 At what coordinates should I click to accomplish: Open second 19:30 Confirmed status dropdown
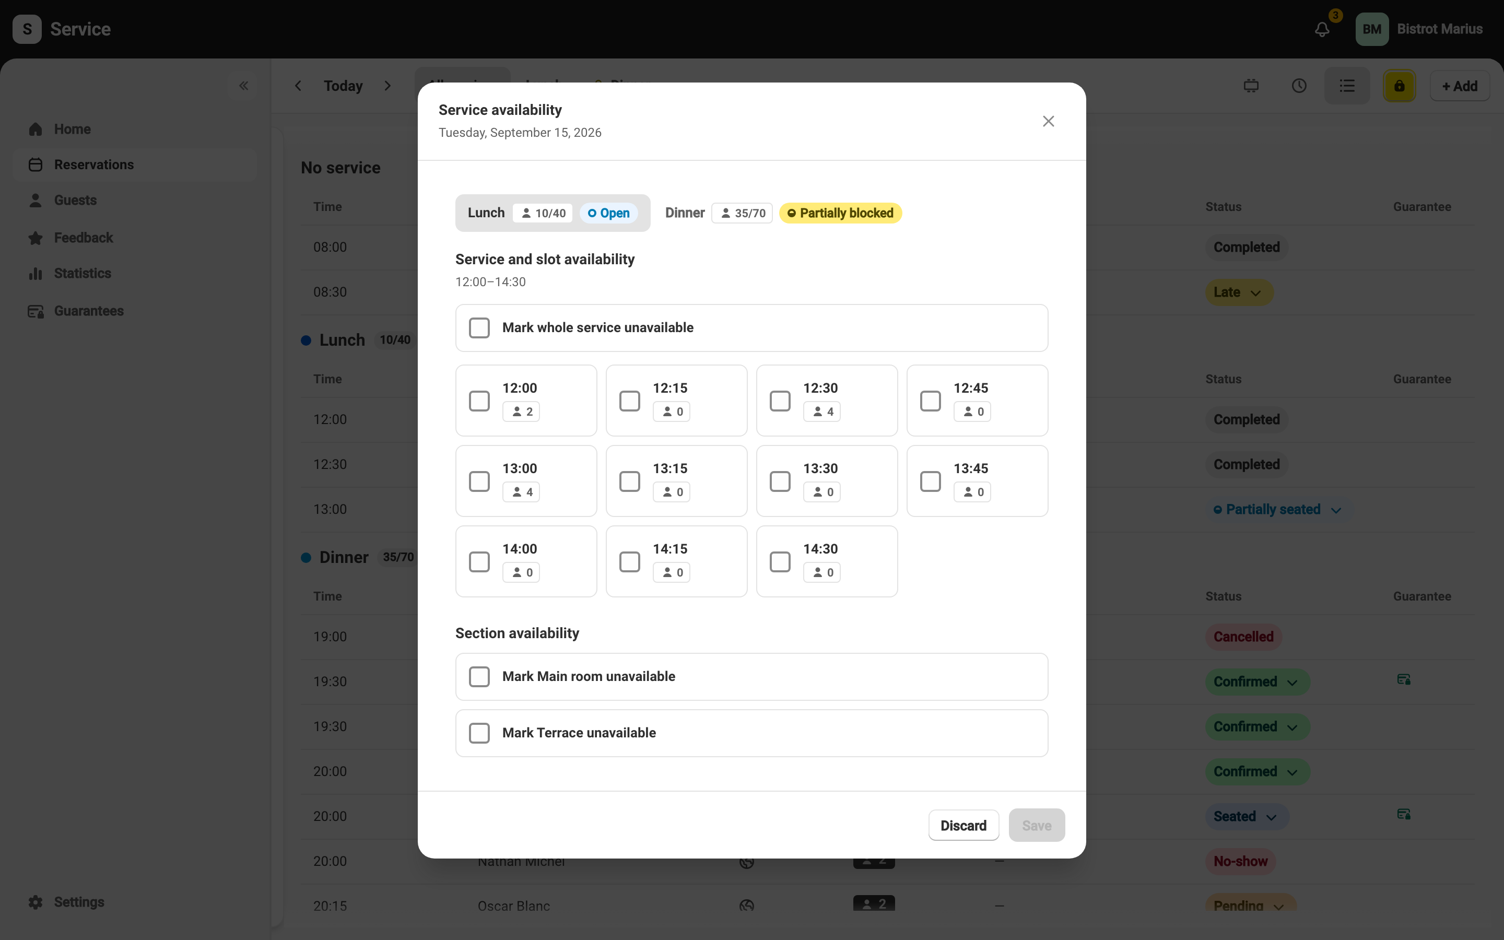click(1258, 727)
